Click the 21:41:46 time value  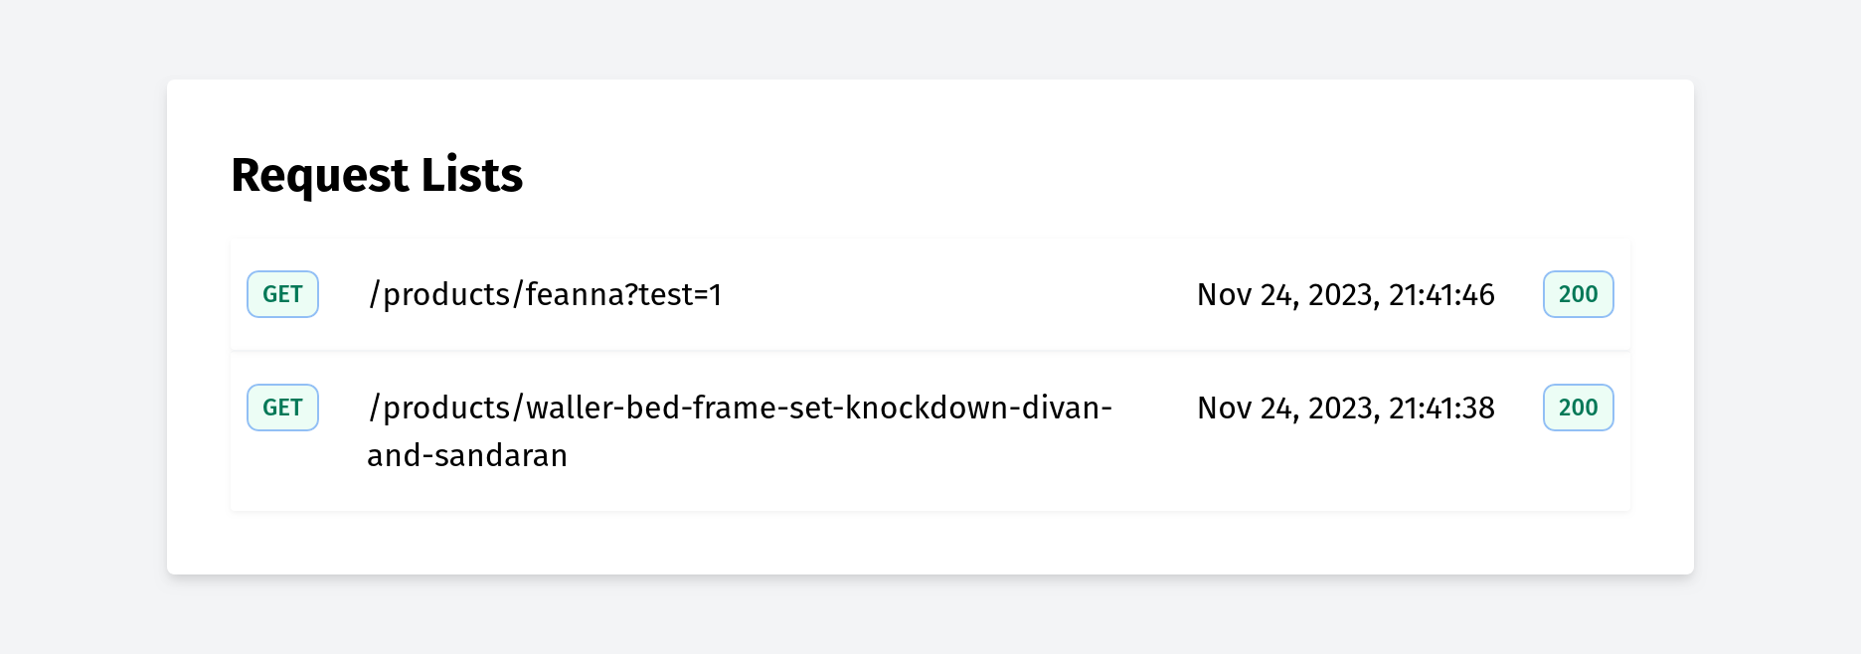(x=1441, y=295)
